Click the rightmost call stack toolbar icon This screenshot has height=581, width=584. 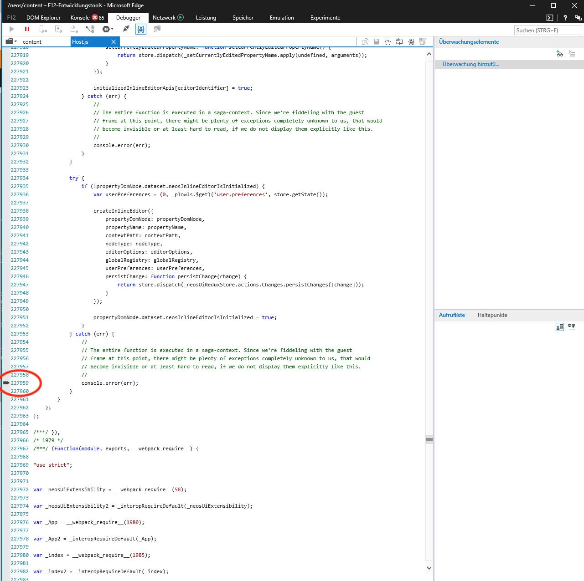572,327
